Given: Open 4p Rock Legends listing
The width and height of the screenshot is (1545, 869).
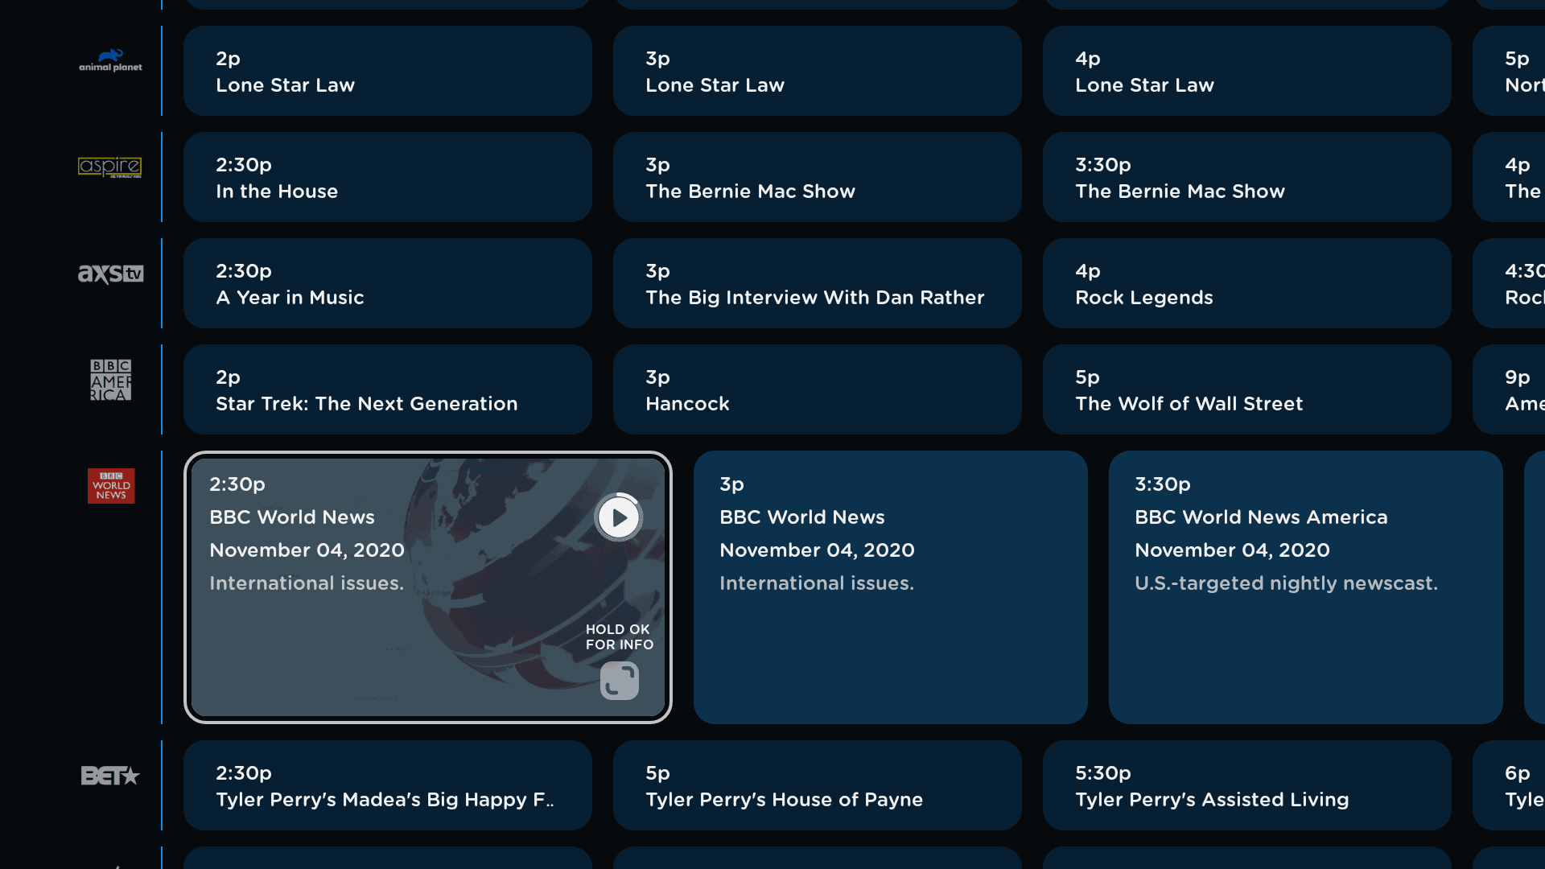Looking at the screenshot, I should click(1247, 283).
